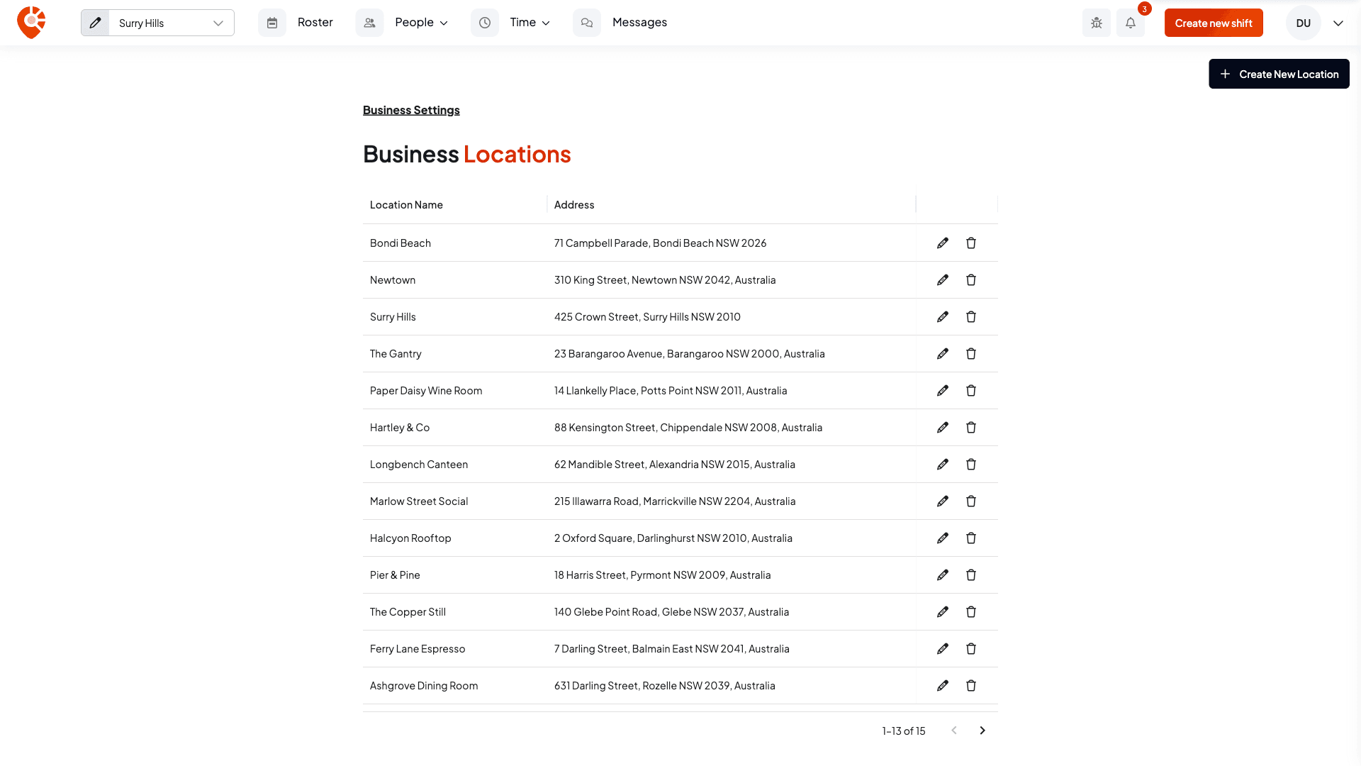
Task: Open the Messages page
Action: (x=639, y=23)
